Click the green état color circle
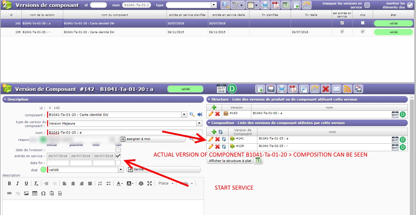The width and height of the screenshot is (416, 215). coord(44,170)
